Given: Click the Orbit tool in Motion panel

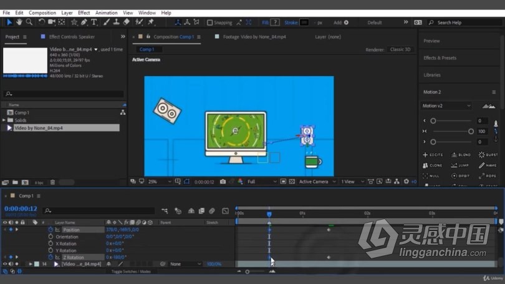Looking at the screenshot, I should click(461, 175).
